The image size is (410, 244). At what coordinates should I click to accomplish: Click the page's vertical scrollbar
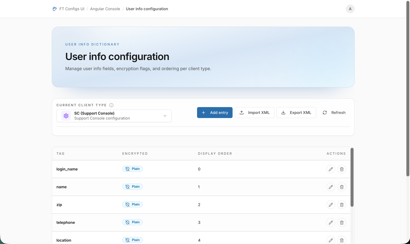(x=408, y=89)
